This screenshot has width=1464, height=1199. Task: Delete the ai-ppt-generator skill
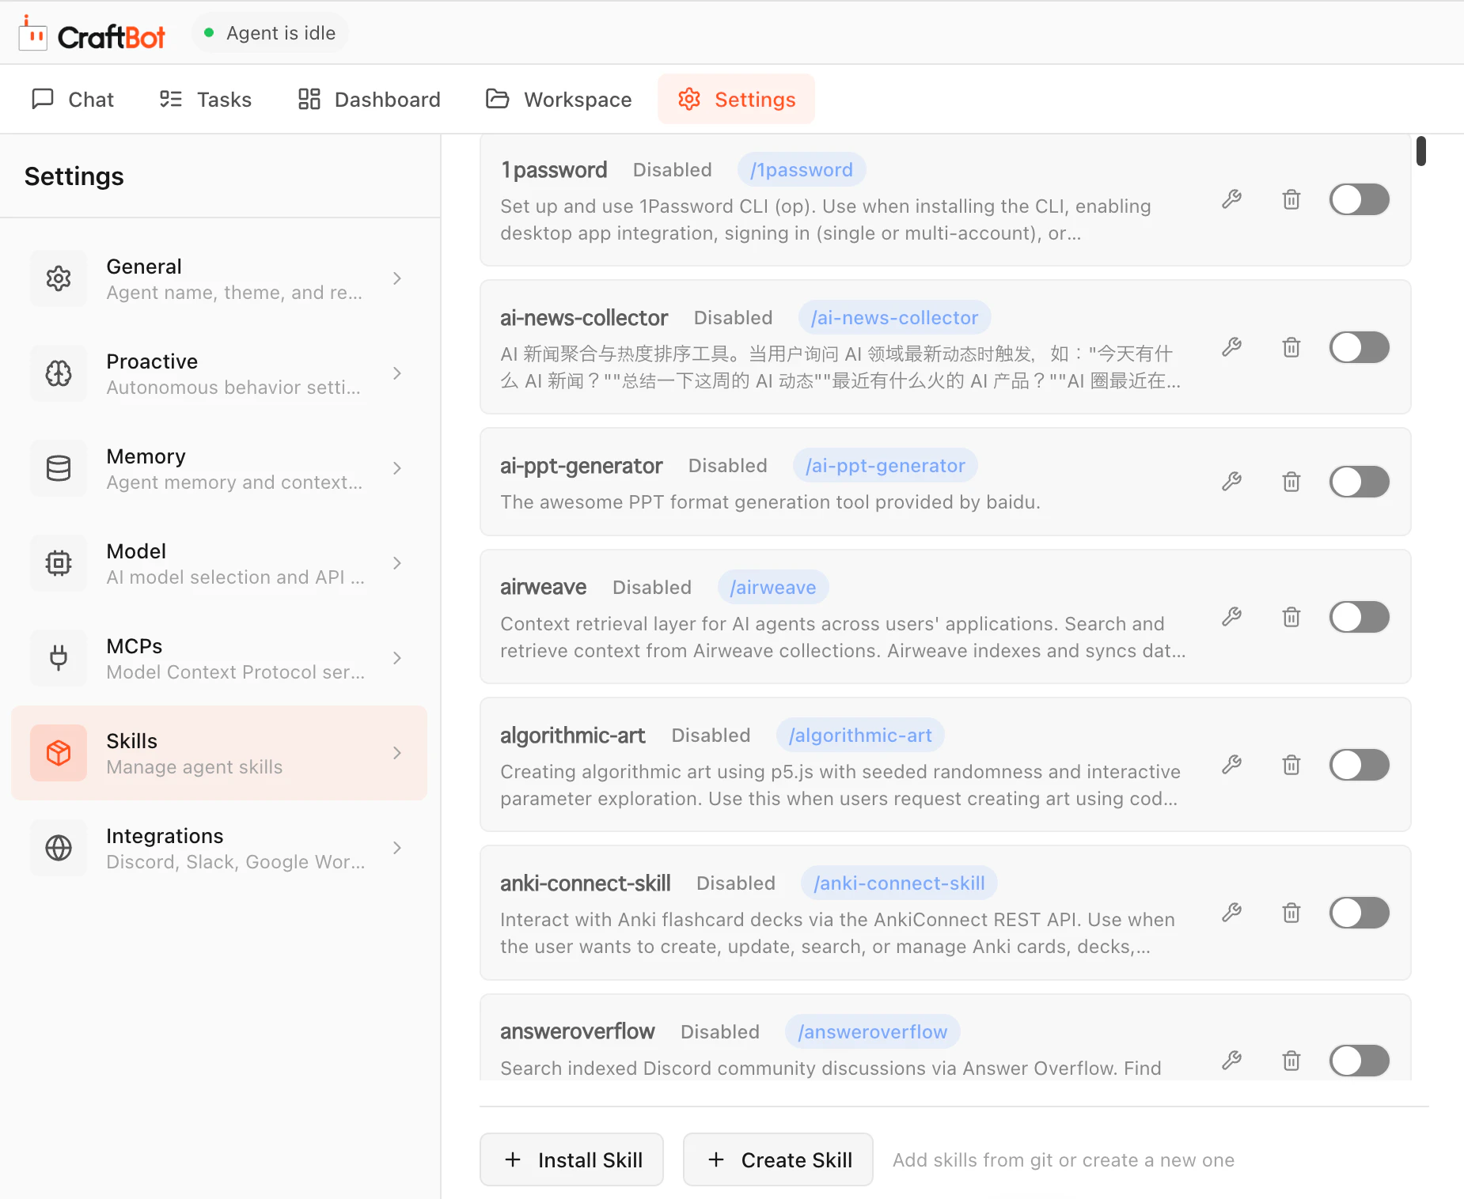(x=1291, y=482)
